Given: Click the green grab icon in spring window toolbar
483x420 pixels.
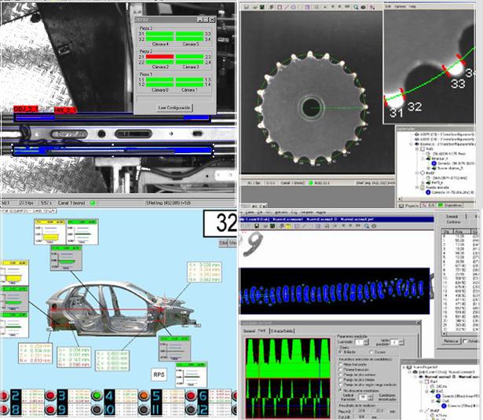Looking at the screenshot, I should (273, 226).
